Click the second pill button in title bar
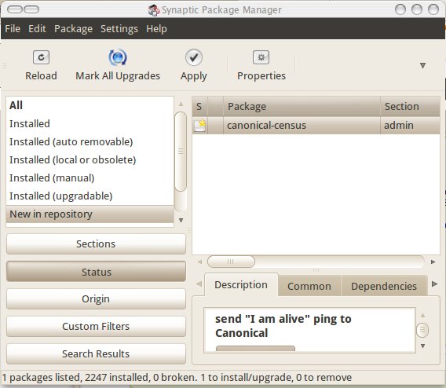Viewport: 446px width, 388px height. 31,9
